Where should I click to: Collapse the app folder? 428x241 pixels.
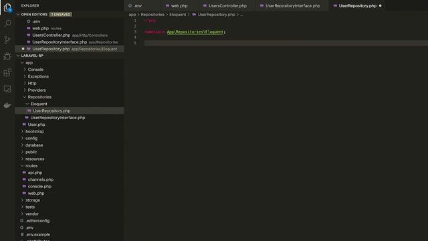click(x=22, y=62)
